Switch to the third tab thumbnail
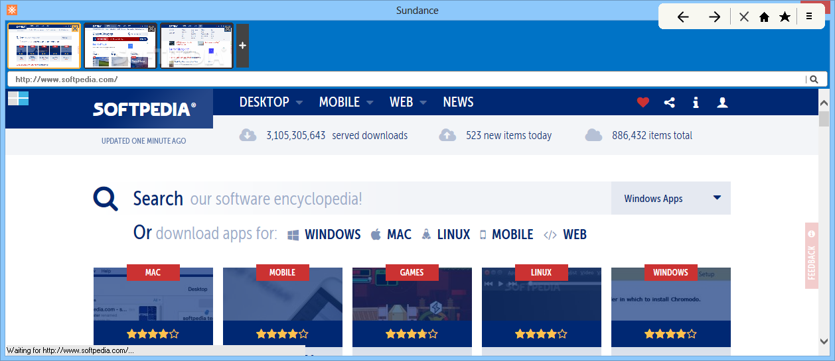The height and width of the screenshot is (361, 835). point(196,46)
